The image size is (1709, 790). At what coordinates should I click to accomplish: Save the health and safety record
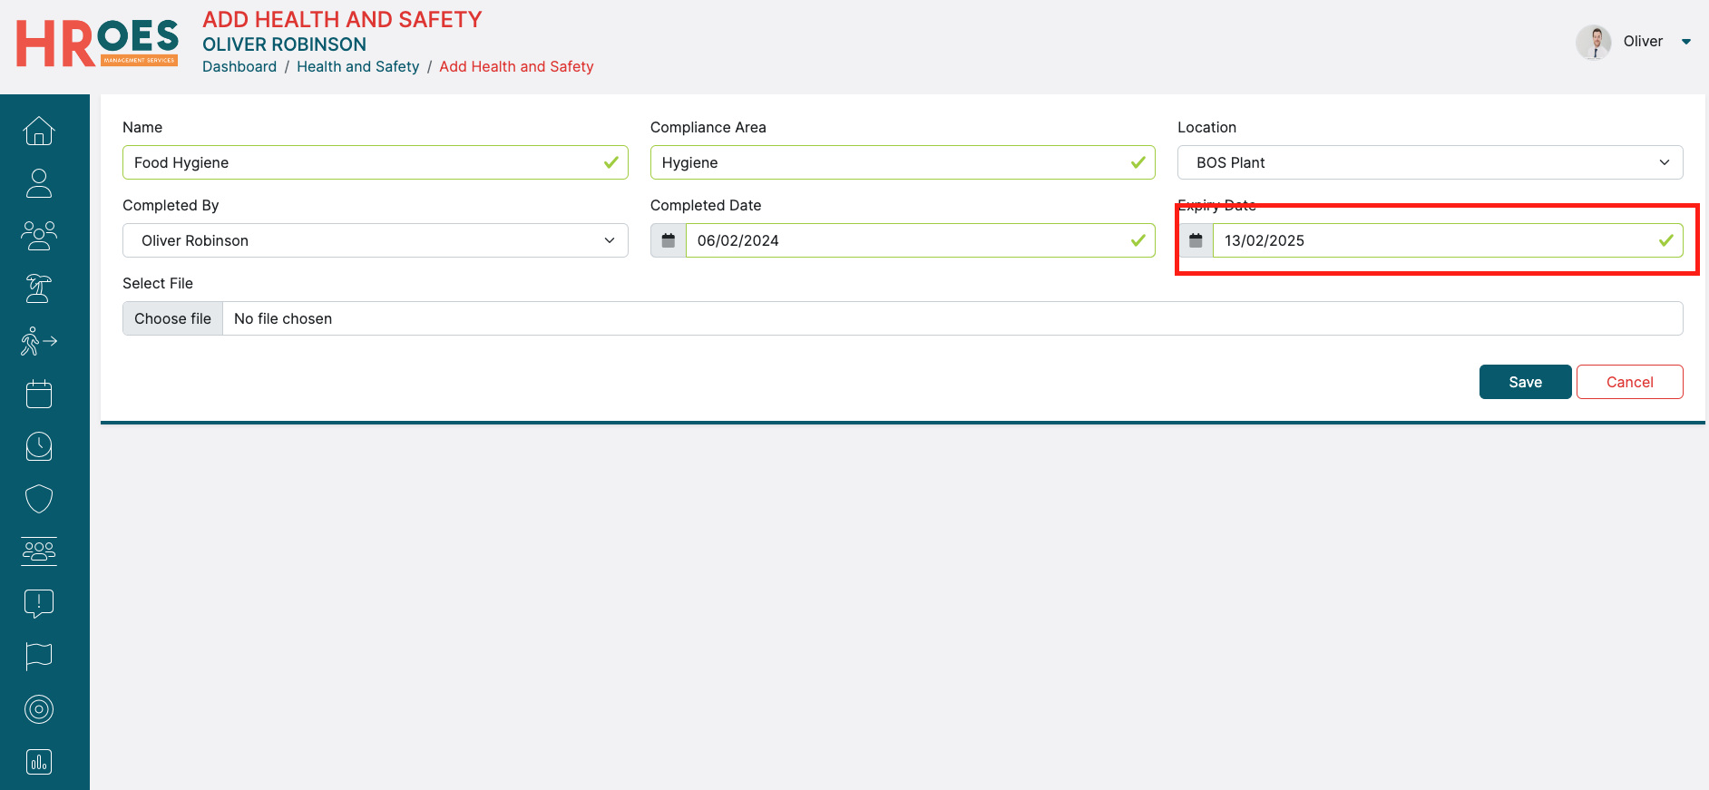click(x=1525, y=382)
